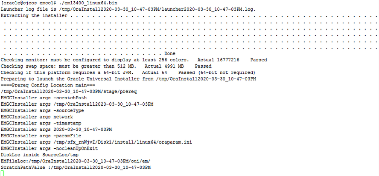Image resolution: width=379 pixels, height=176 pixels.
Task: Click the "-scratchPath" argument line
Action: 44,98
